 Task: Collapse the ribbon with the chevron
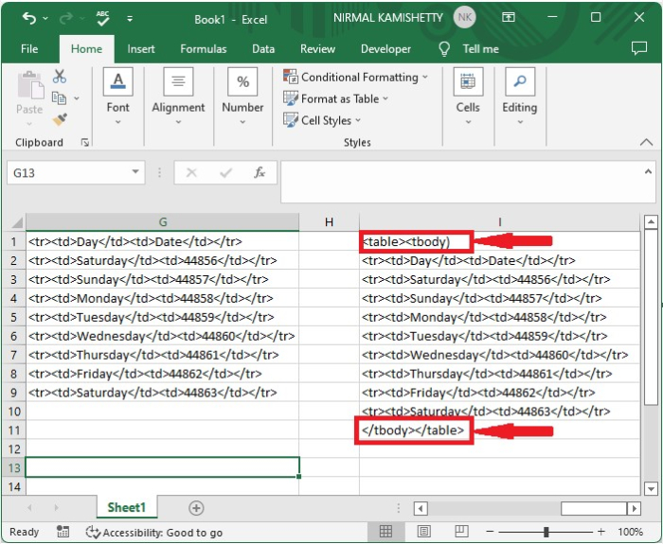tap(646, 142)
